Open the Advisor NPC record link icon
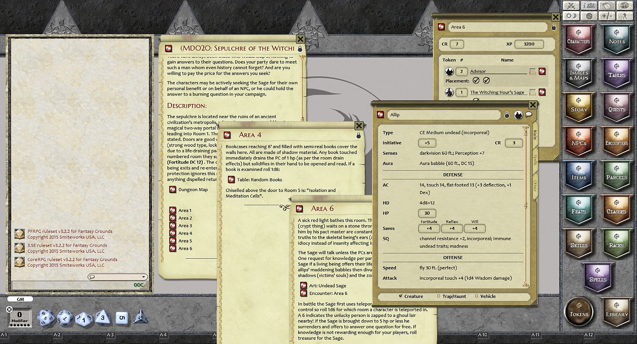The height and width of the screenshot is (344, 637). [542, 71]
